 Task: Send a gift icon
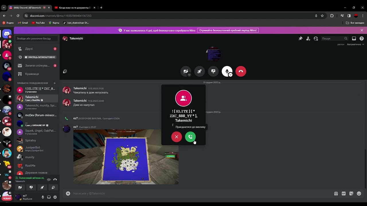coord(336,193)
